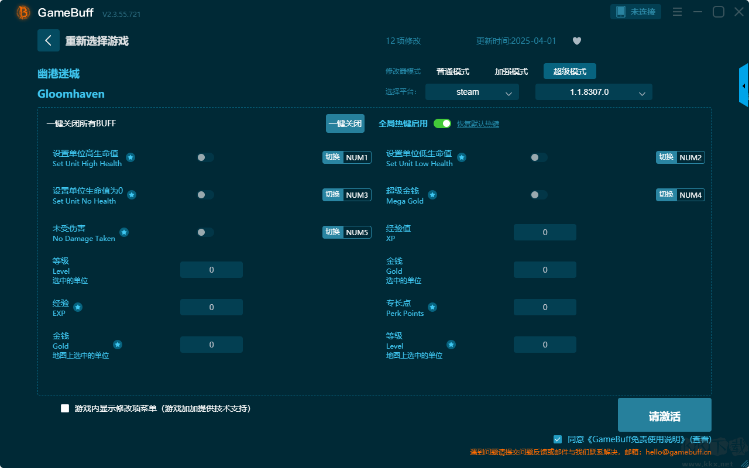The width and height of the screenshot is (749, 468).
Task: Click the hello@gamebuff.cn email text
Action: click(x=678, y=452)
